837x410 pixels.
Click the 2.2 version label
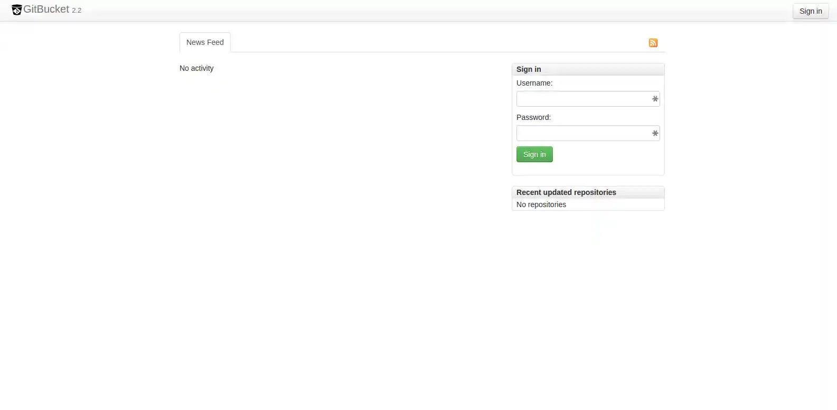point(77,11)
